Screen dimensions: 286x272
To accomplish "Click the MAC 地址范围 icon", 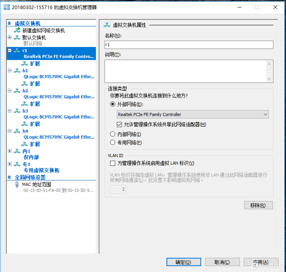I will tap(17, 184).
